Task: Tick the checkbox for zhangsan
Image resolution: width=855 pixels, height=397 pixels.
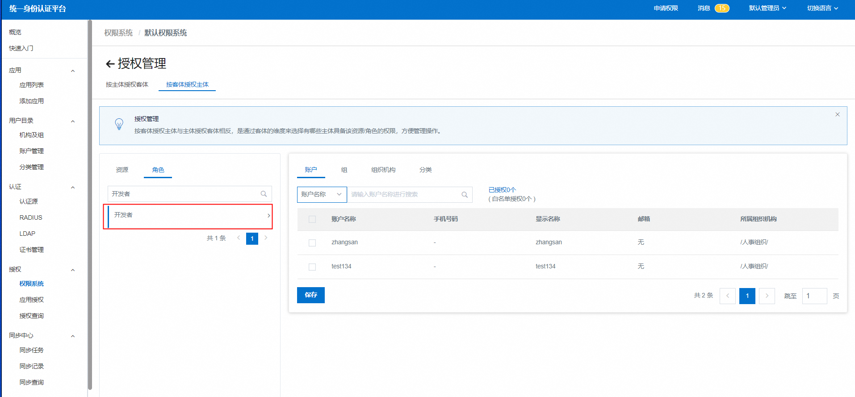Action: (x=312, y=243)
